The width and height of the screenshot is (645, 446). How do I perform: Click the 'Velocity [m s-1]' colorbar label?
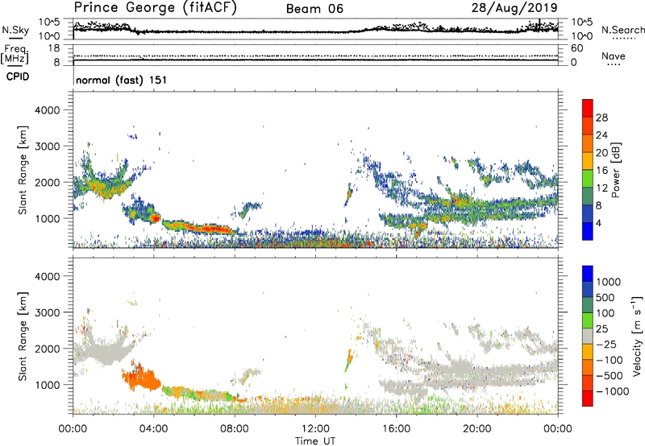tap(638, 336)
